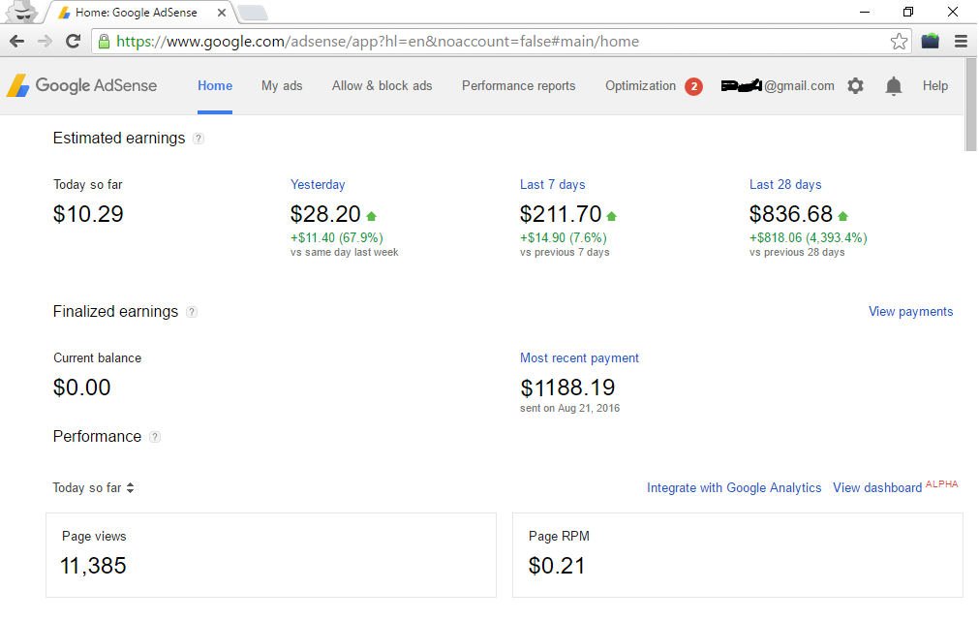Open the Last 28 days link
Image resolution: width=979 pixels, height=621 pixels.
click(x=785, y=185)
